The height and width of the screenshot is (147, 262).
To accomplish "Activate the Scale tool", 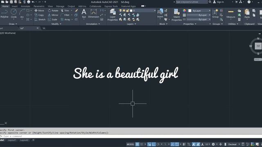I will [52, 20].
